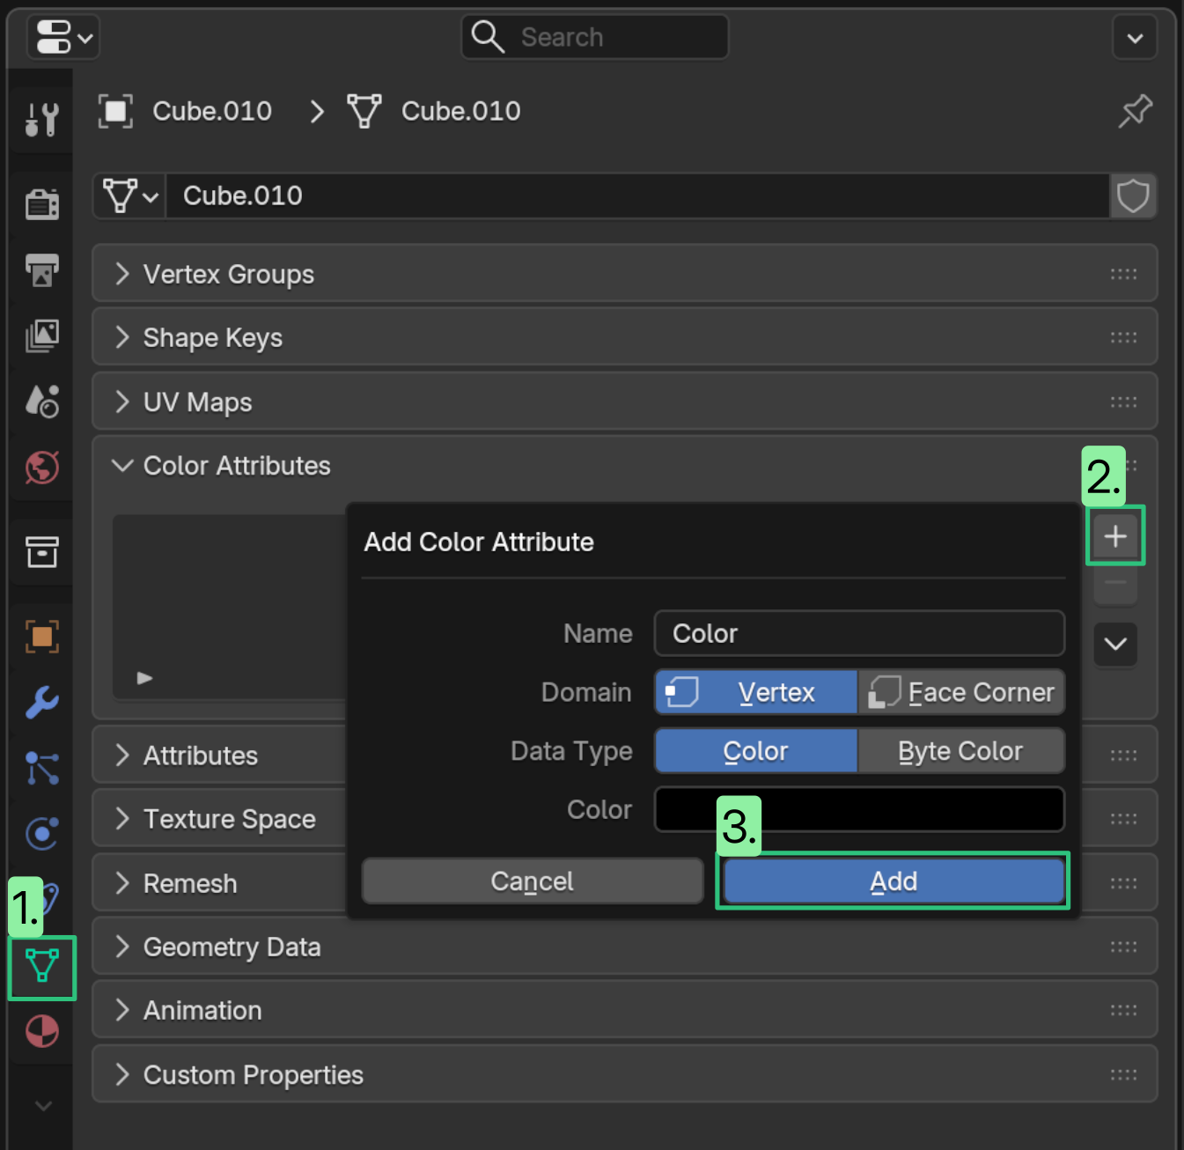This screenshot has width=1184, height=1150.
Task: Expand the Geometry Data panel
Action: [624, 947]
